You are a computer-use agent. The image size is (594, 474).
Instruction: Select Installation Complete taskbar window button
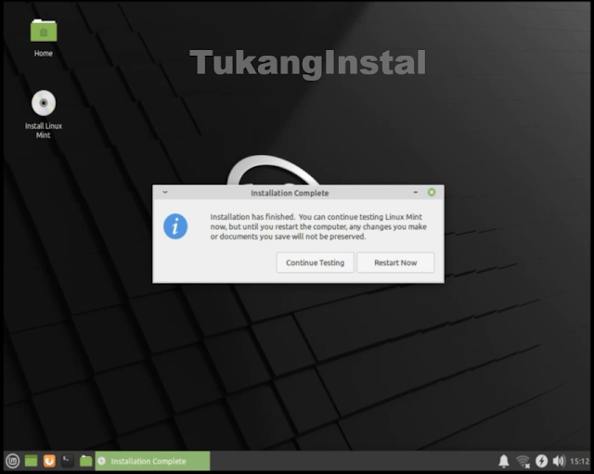click(x=152, y=461)
